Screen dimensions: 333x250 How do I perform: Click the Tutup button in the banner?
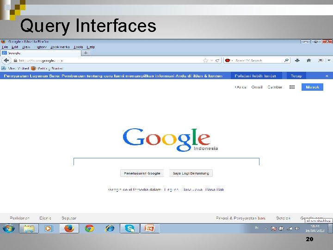pyautogui.click(x=296, y=76)
